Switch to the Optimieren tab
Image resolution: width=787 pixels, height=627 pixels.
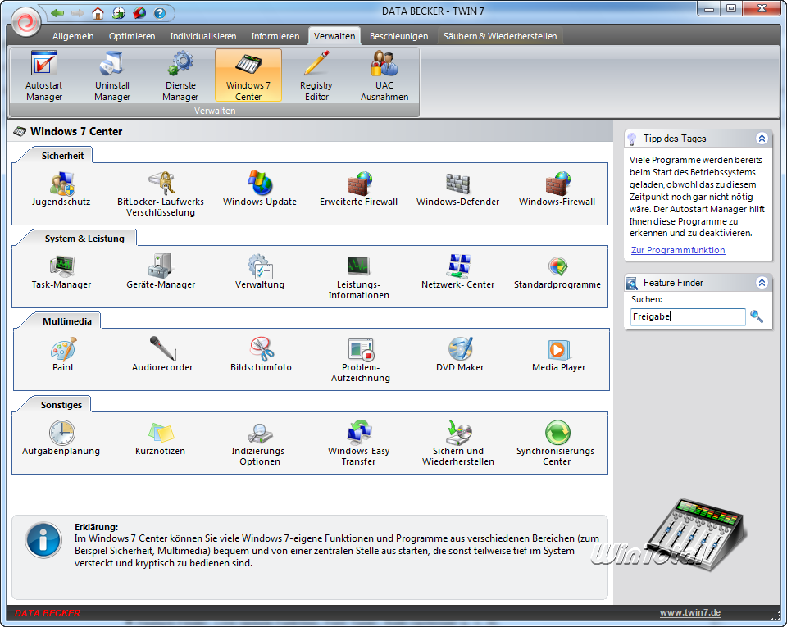pos(132,36)
